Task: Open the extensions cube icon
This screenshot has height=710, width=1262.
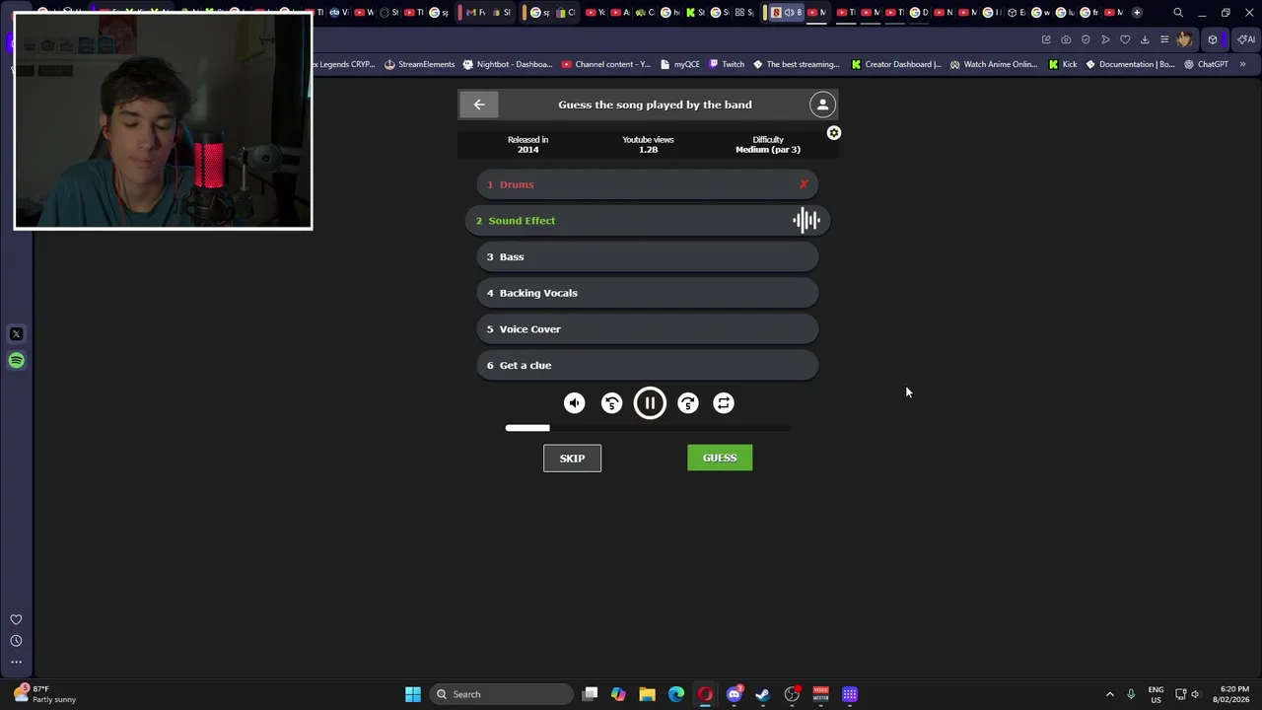Action: (1213, 39)
